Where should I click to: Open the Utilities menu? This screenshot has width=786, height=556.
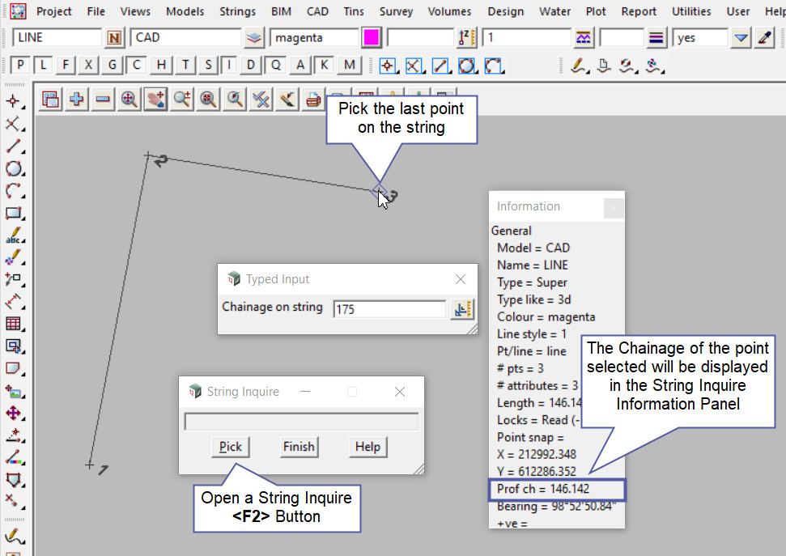point(691,11)
